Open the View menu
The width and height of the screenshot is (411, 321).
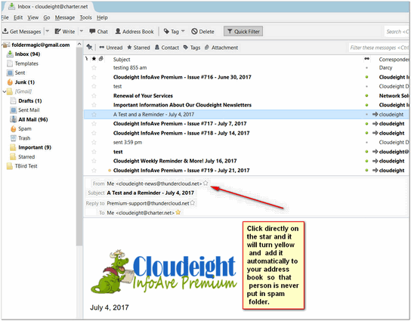pyautogui.click(x=32, y=17)
